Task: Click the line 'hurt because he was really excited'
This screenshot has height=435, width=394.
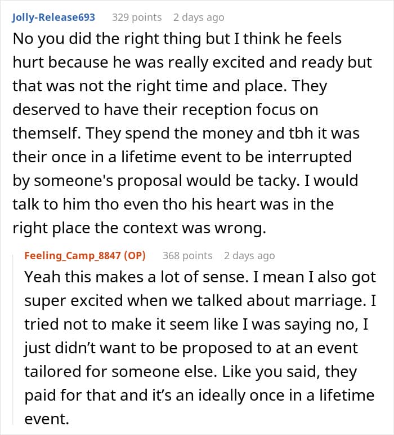Action: pos(192,63)
